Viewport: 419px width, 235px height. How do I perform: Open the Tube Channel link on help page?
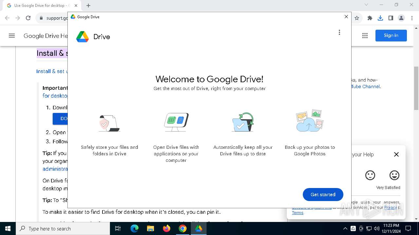click(x=365, y=86)
